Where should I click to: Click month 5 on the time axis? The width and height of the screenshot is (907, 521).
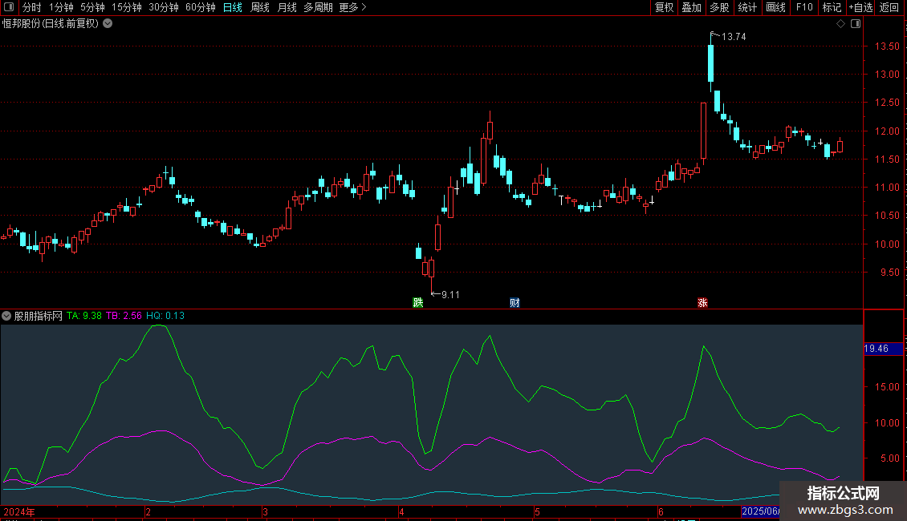(537, 511)
